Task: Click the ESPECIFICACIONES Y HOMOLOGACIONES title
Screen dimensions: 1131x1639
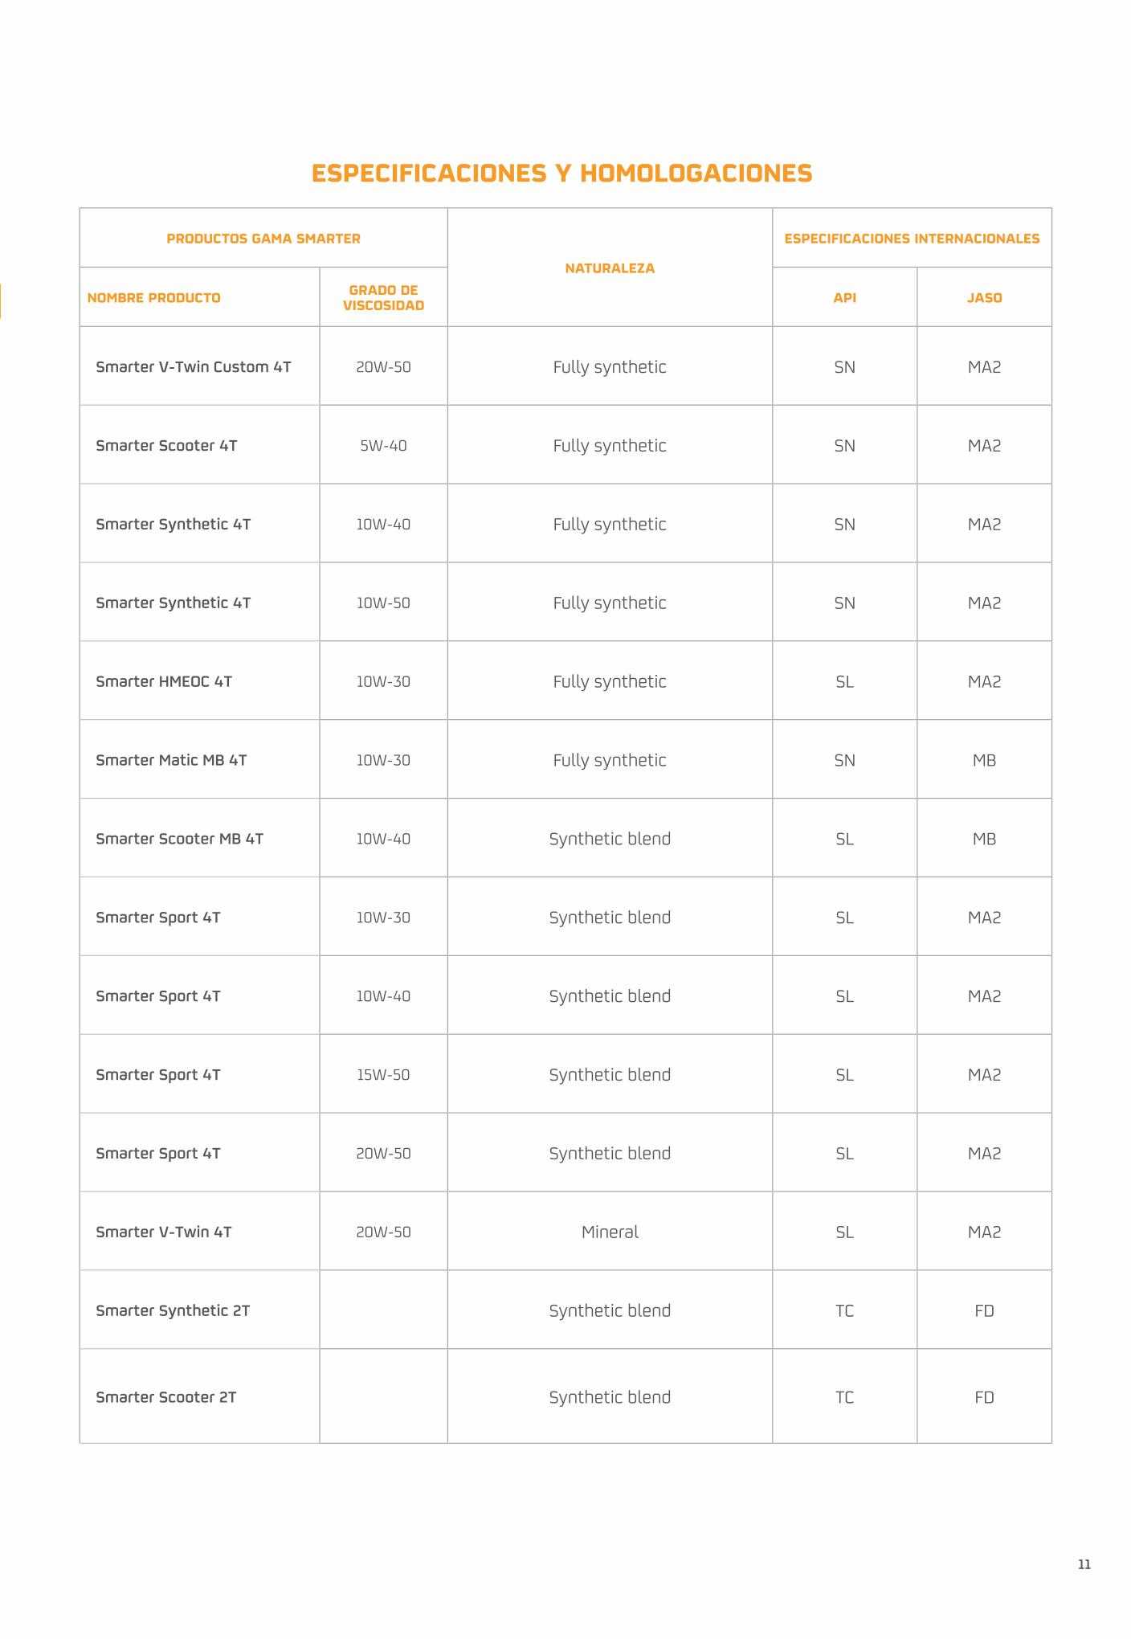Action: [x=561, y=174]
